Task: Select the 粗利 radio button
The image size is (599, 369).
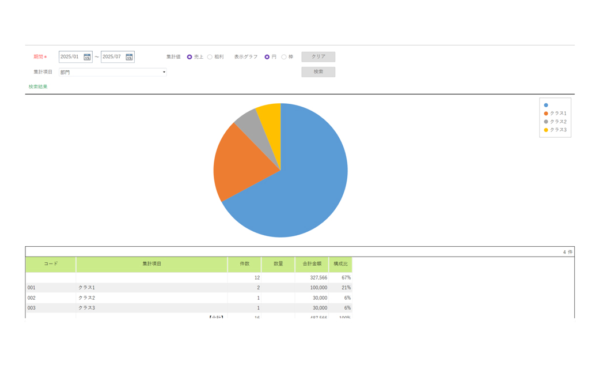Action: (210, 57)
